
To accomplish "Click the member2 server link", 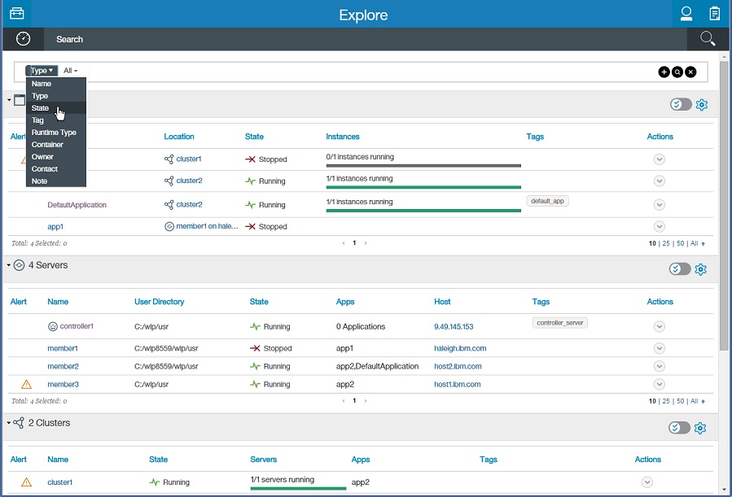I will tap(63, 366).
